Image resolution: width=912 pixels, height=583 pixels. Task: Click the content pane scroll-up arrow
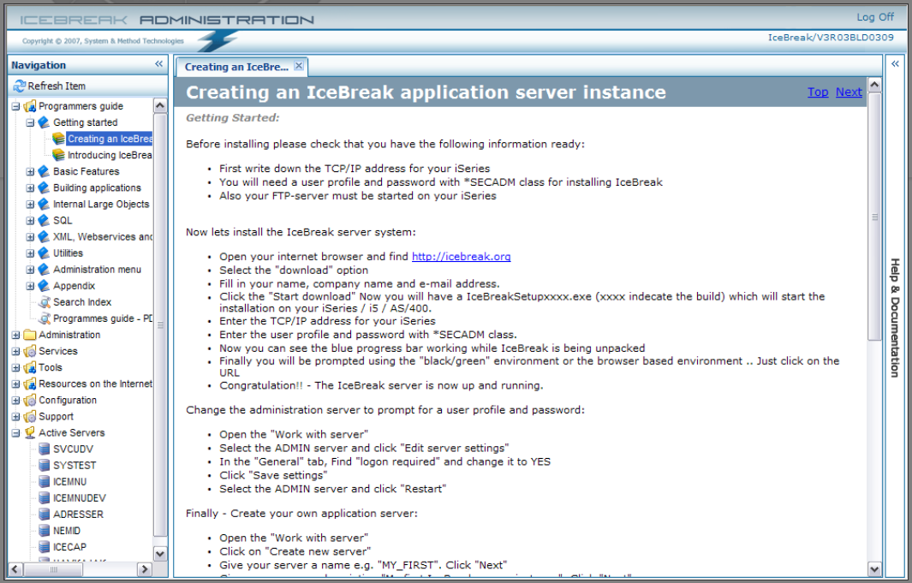pos(874,85)
